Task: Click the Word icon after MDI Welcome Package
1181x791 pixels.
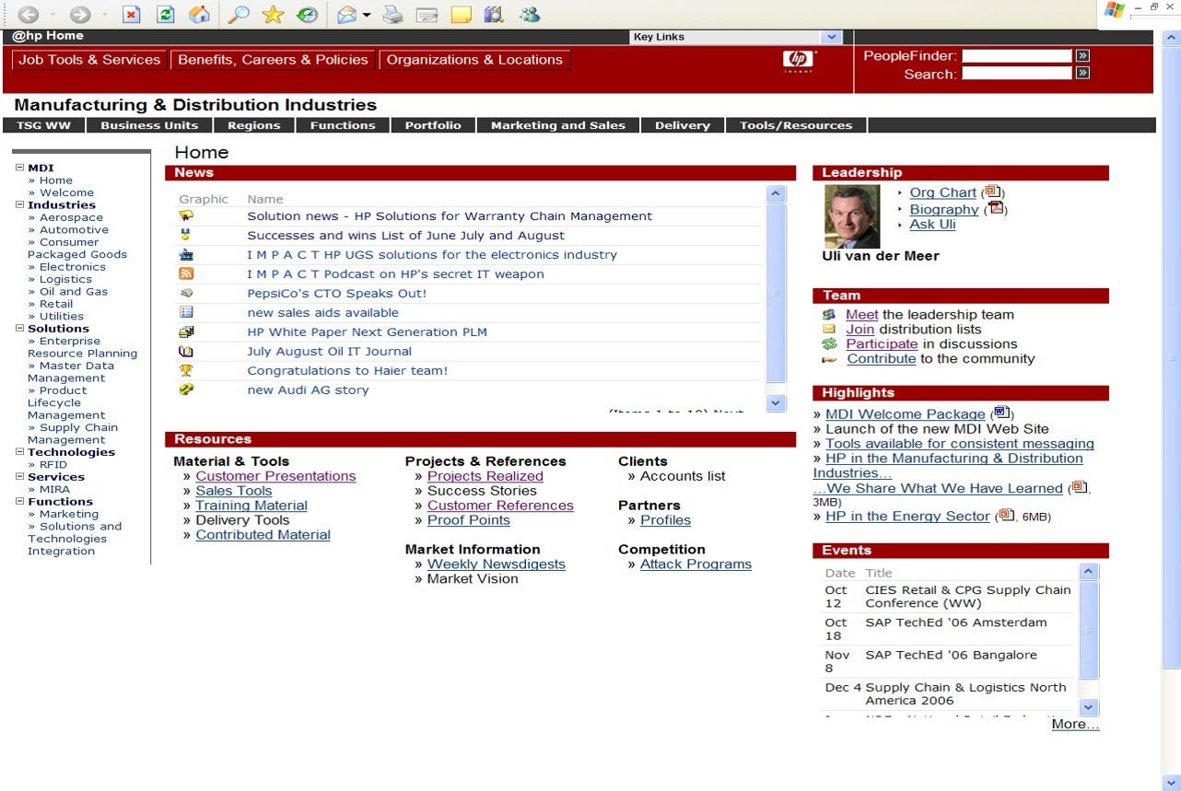Action: [x=1001, y=413]
